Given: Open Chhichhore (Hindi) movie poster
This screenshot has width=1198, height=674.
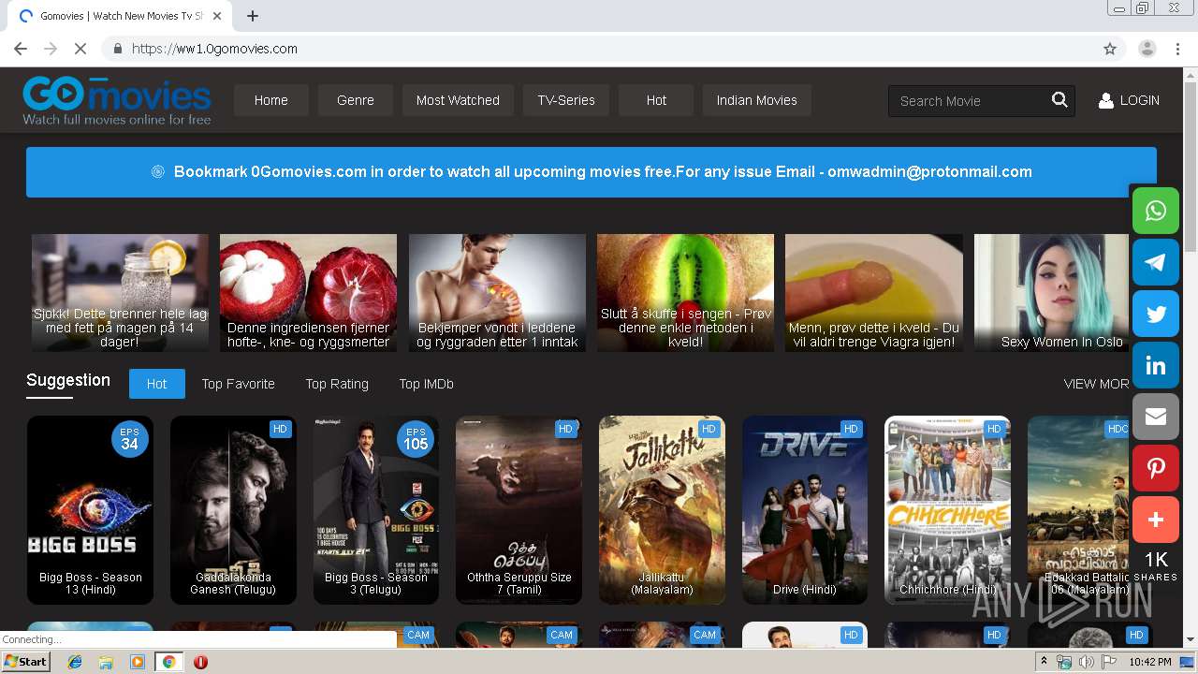Looking at the screenshot, I should click(947, 510).
